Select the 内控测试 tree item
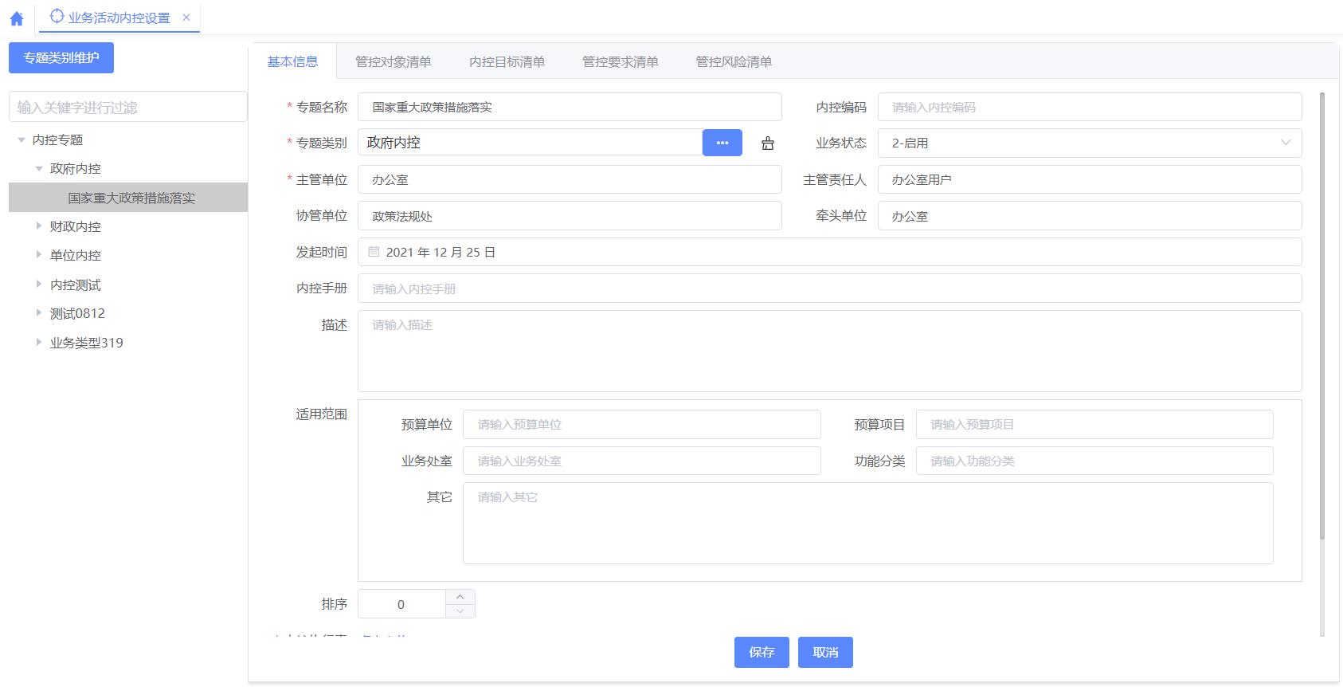 click(76, 285)
